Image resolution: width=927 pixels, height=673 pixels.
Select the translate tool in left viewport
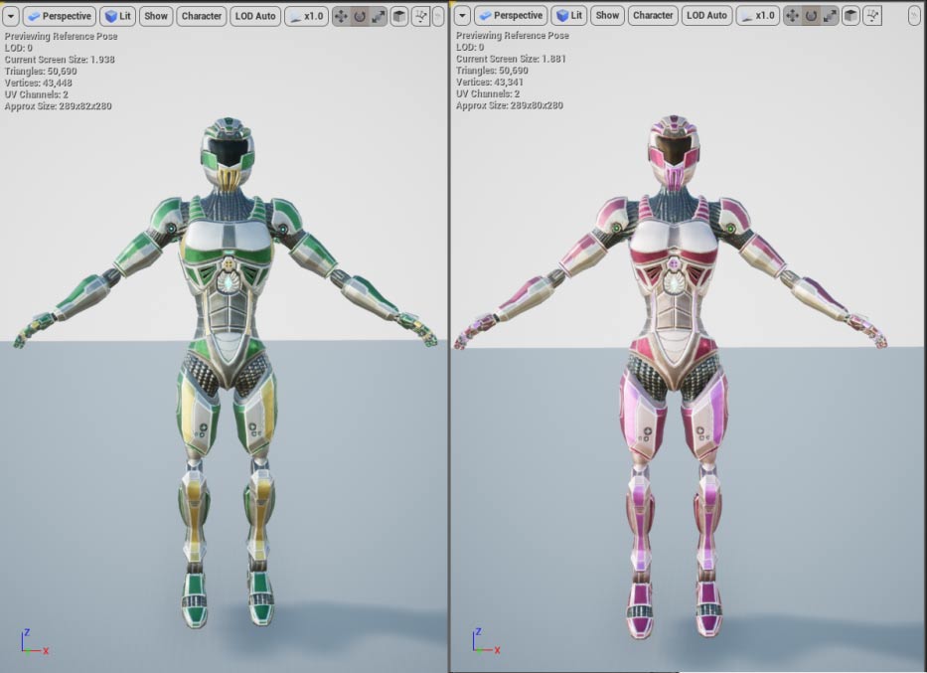pyautogui.click(x=341, y=16)
